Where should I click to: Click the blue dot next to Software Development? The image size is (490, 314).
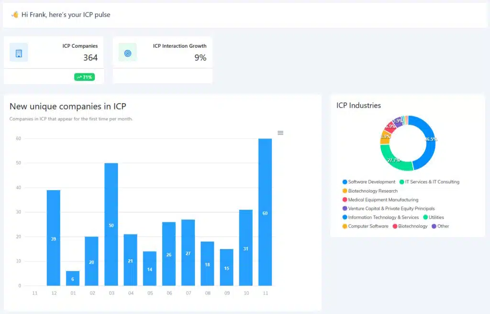(x=345, y=182)
